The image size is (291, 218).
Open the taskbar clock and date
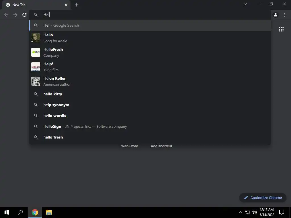(267, 212)
